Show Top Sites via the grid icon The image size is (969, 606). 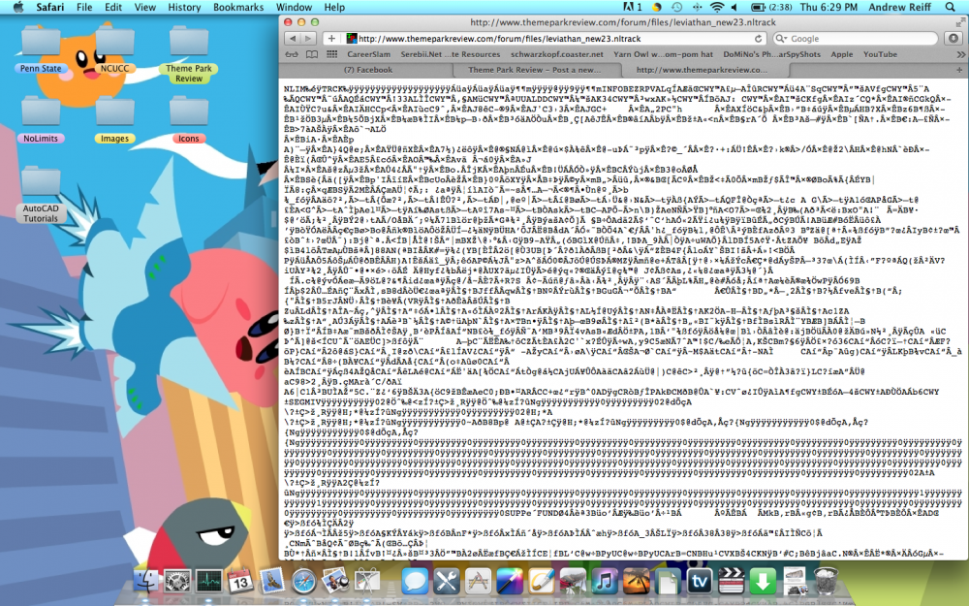point(331,54)
